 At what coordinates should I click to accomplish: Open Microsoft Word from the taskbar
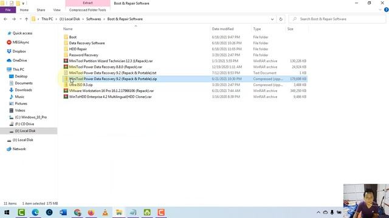point(63,213)
